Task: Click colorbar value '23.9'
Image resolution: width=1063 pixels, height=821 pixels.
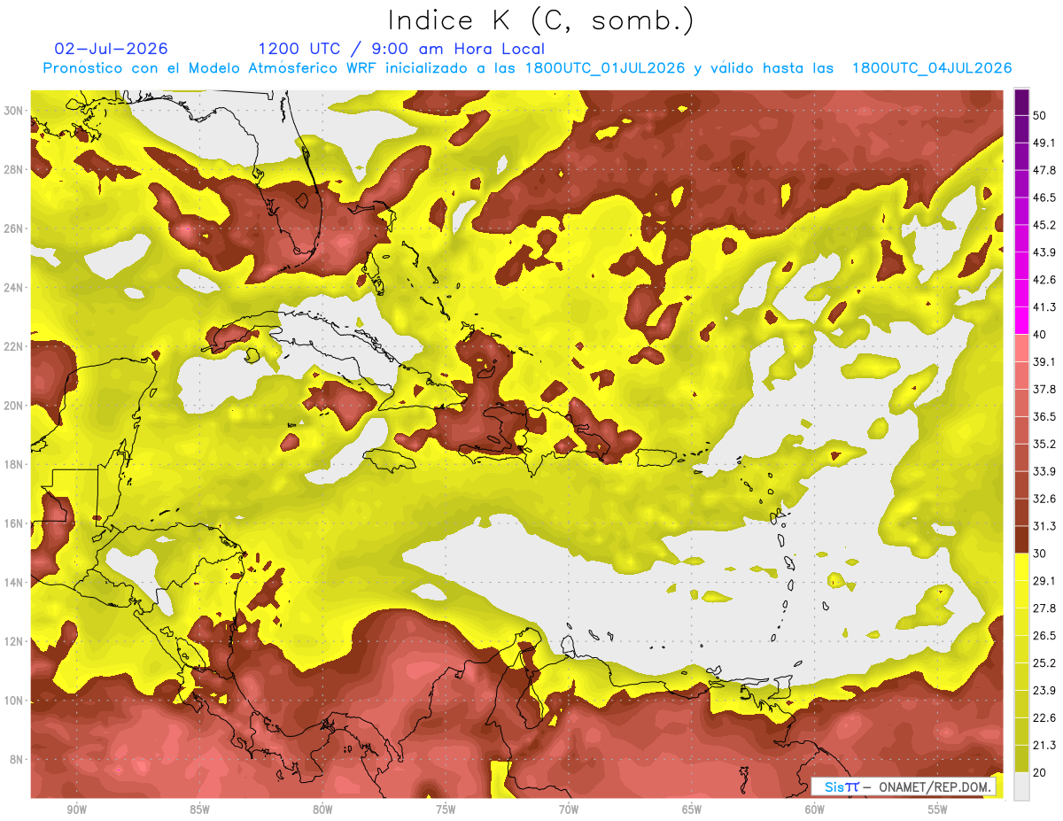Action: [x=1044, y=690]
